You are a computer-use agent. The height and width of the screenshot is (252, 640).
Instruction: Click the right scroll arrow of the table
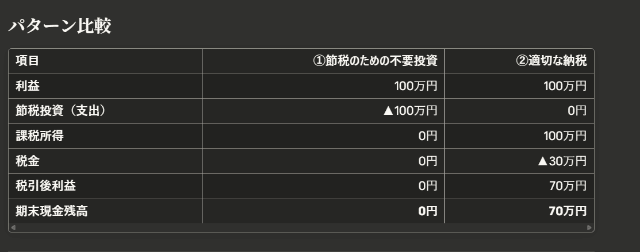tap(589, 228)
